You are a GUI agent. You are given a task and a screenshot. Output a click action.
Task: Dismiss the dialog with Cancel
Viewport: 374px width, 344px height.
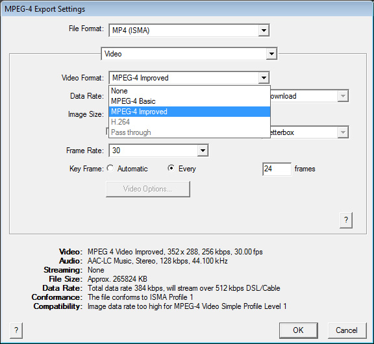click(347, 330)
